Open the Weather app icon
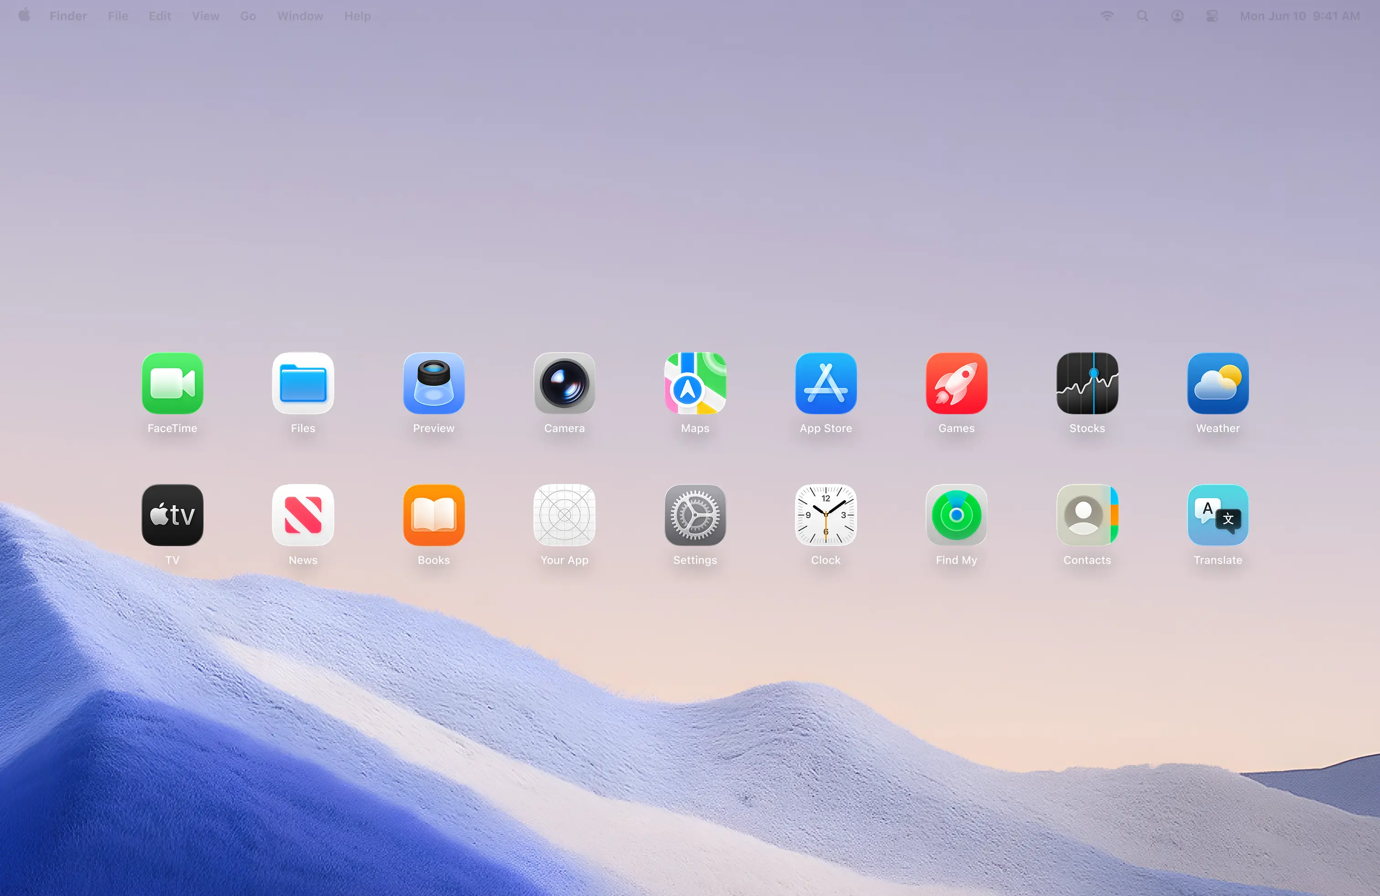The image size is (1380, 896). click(1218, 383)
